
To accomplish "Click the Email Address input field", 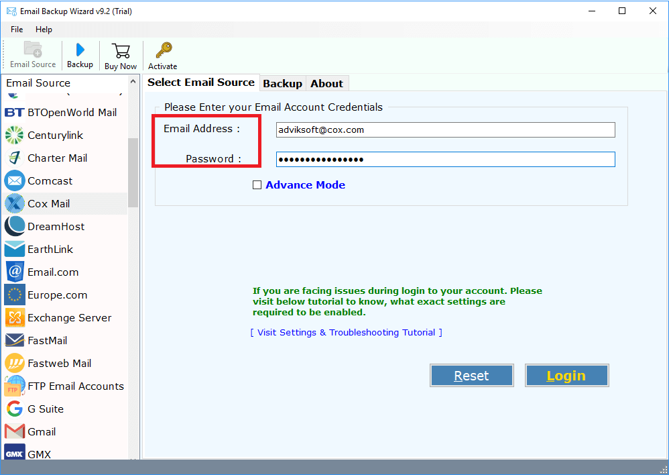I will [445, 130].
